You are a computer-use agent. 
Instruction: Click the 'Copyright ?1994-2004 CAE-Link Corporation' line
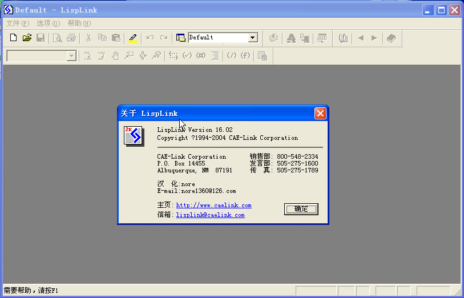click(x=228, y=138)
